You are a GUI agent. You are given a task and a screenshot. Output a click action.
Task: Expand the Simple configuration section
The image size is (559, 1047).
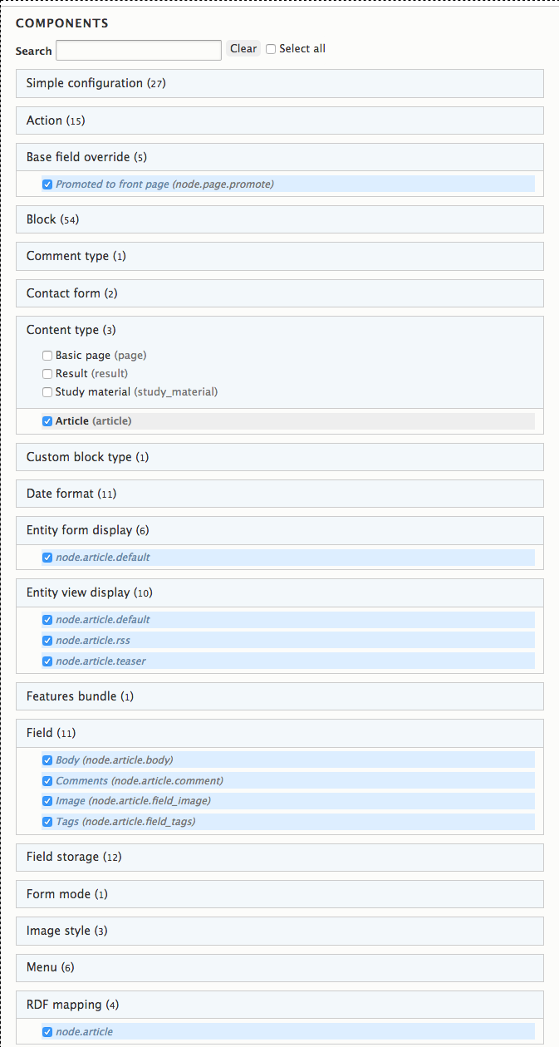coord(280,84)
